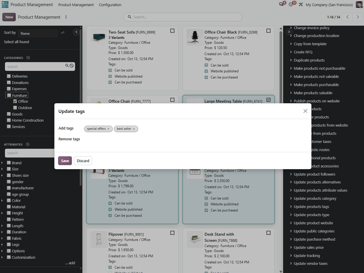Screen dimensions: 364x273
Task: Open the Sort by Name dropdown
Action: [38, 33]
